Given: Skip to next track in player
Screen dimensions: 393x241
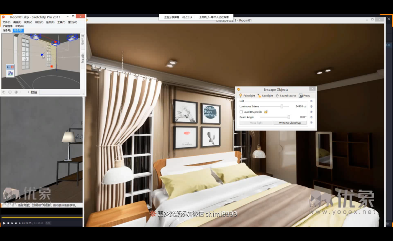Looking at the screenshot, I should 16,223.
